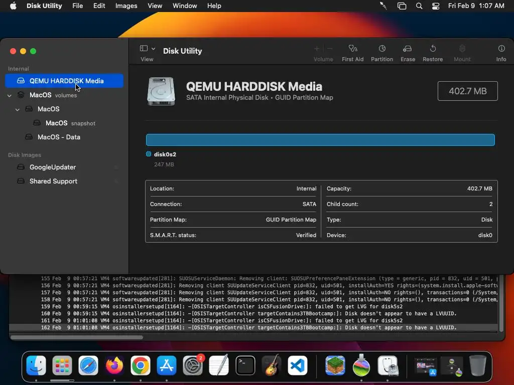Click the disk0s2 legend color square
Screen dimensions: 514x385
click(x=149, y=154)
